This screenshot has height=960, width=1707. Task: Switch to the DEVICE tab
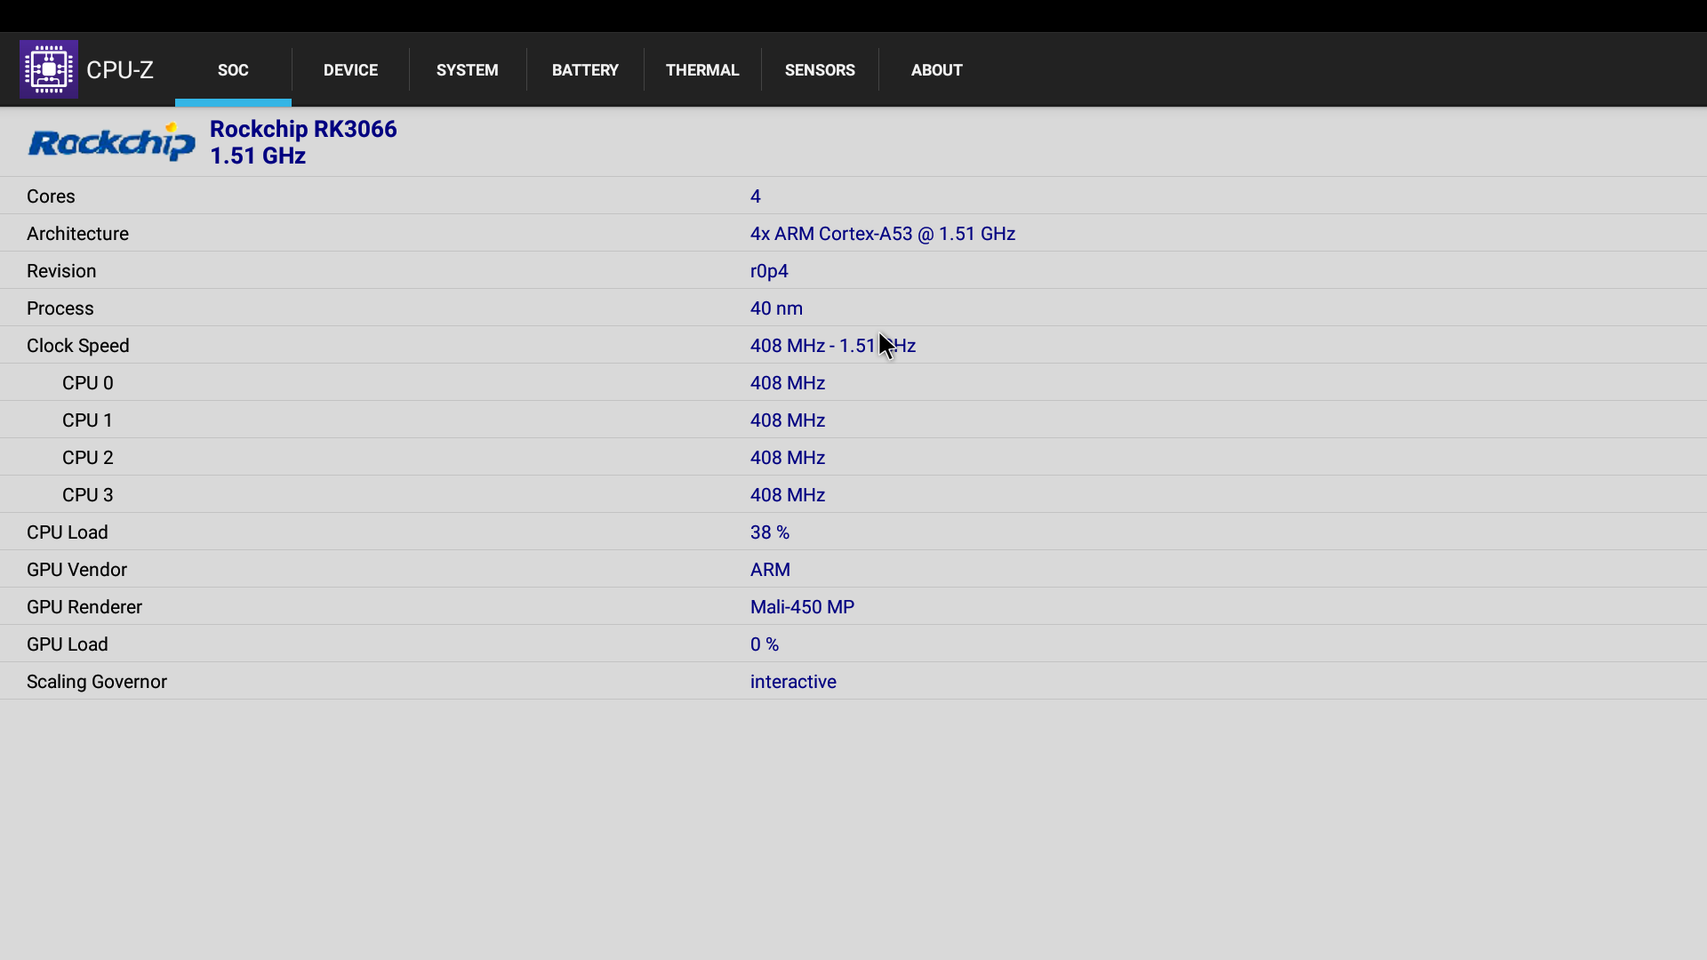[350, 70]
